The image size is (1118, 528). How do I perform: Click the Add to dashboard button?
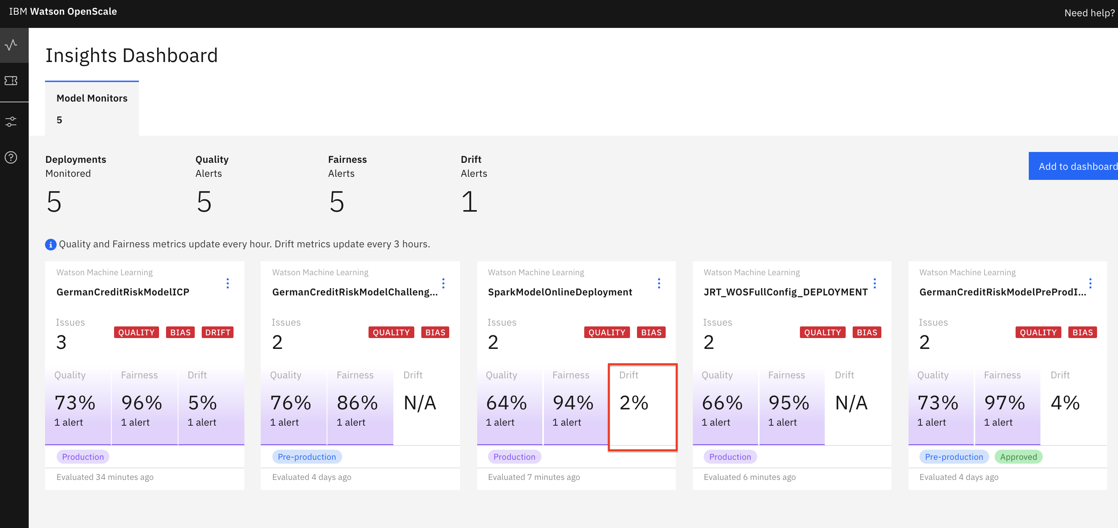point(1077,166)
